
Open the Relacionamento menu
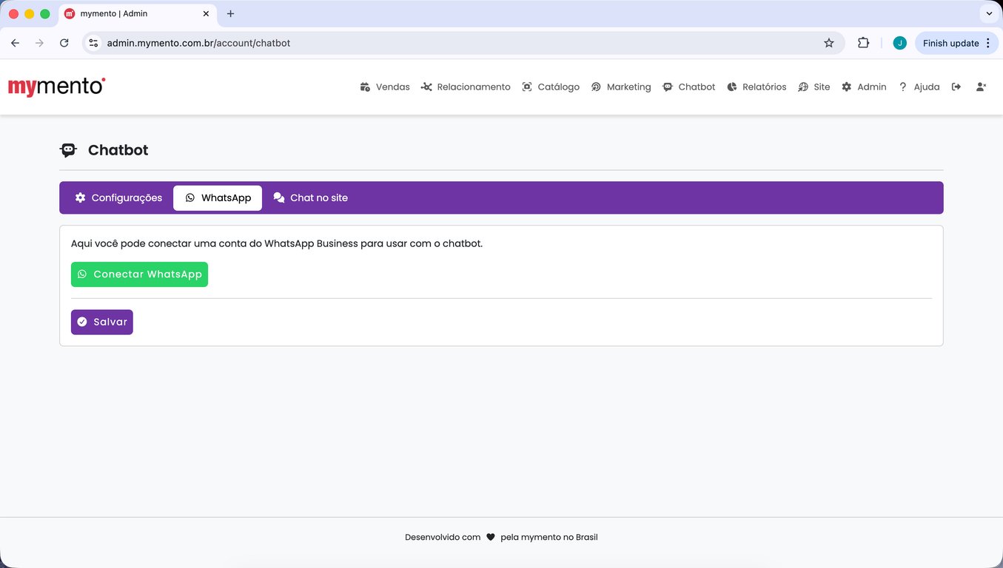[466, 87]
